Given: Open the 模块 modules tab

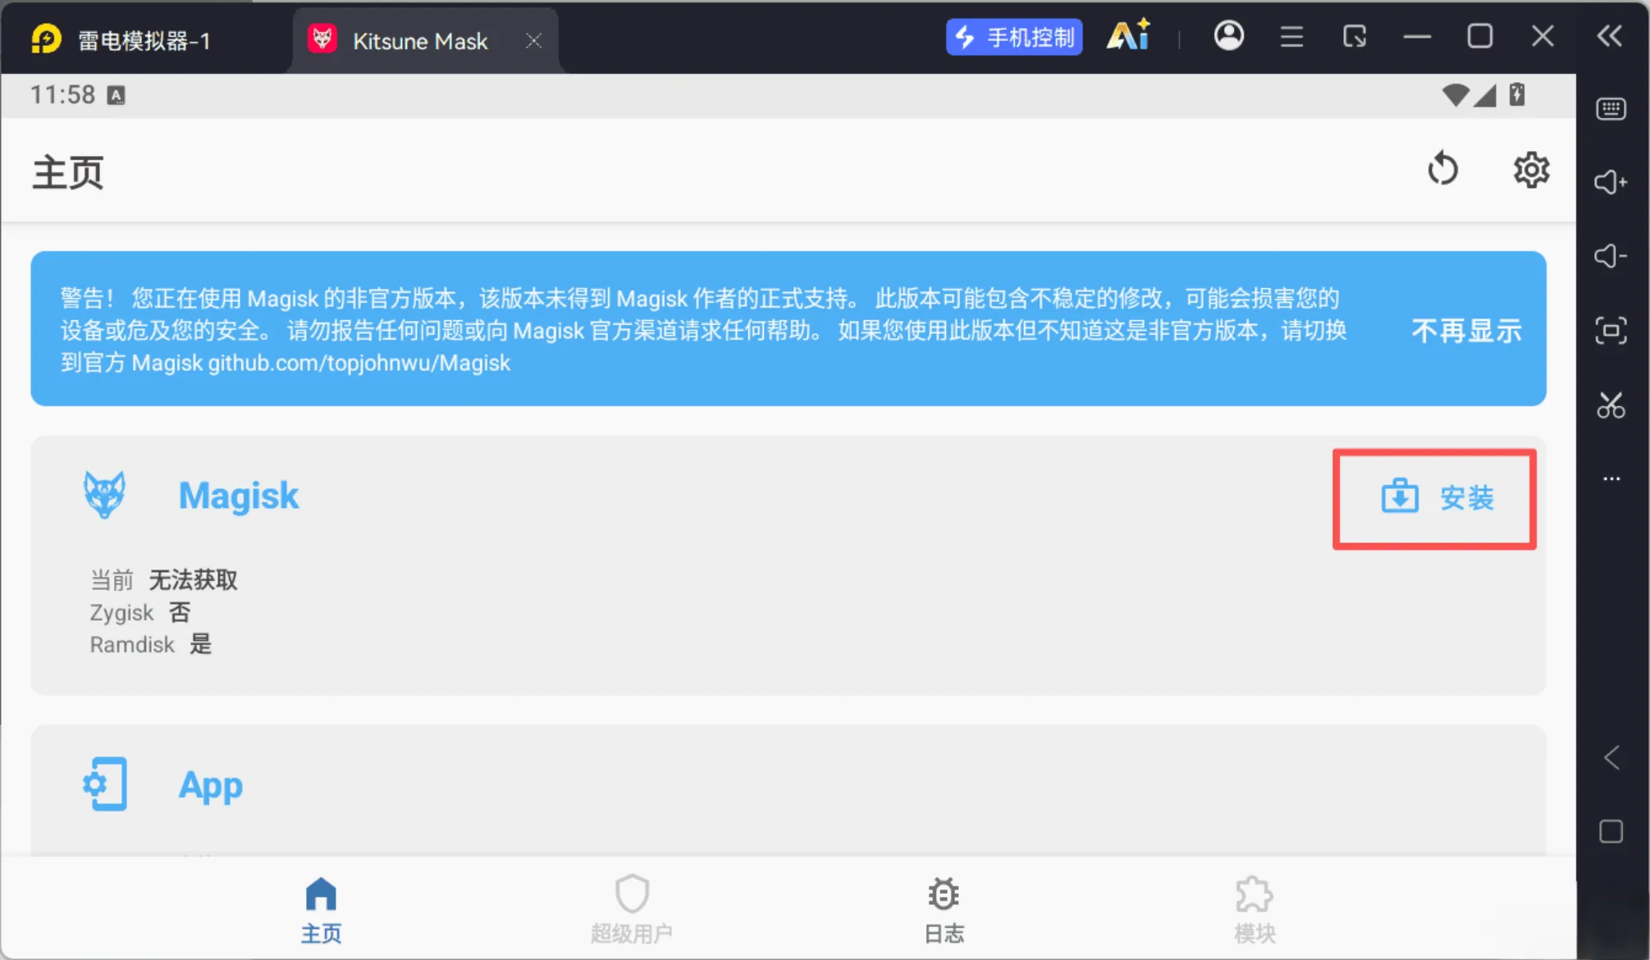Looking at the screenshot, I should 1255,910.
